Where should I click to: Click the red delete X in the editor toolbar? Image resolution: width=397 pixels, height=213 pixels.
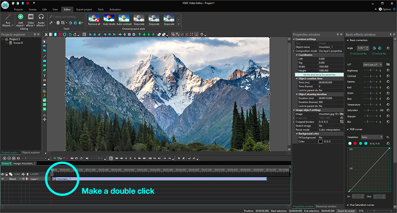pos(60,34)
